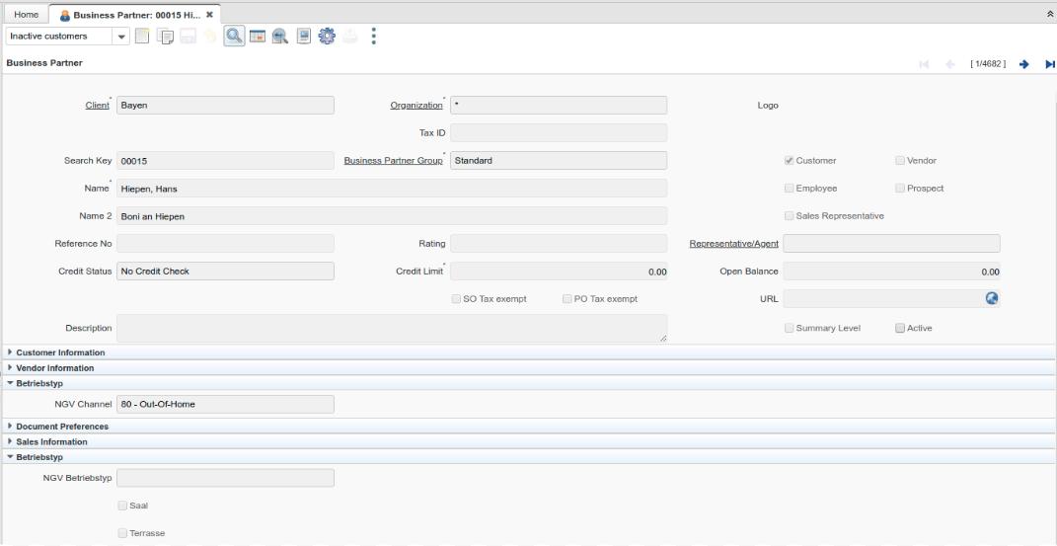This screenshot has width=1057, height=546.
Task: Click into the Tax ID field
Action: (x=559, y=132)
